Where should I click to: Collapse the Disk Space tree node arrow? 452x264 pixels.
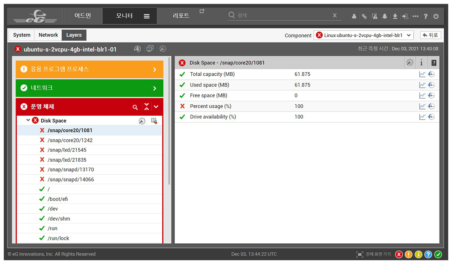pos(28,121)
